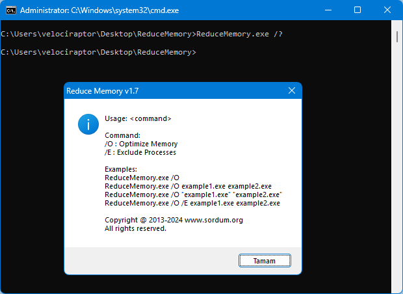Minimize the Command Prompt window
Screen dimensions: 403x294
(x=328, y=10)
